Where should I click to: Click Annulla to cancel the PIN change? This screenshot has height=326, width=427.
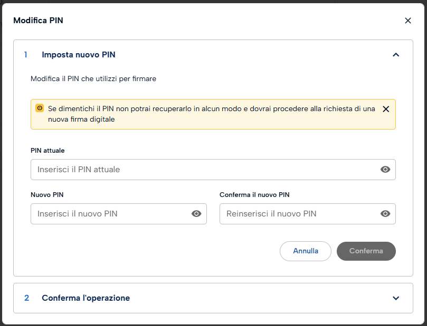(x=305, y=251)
